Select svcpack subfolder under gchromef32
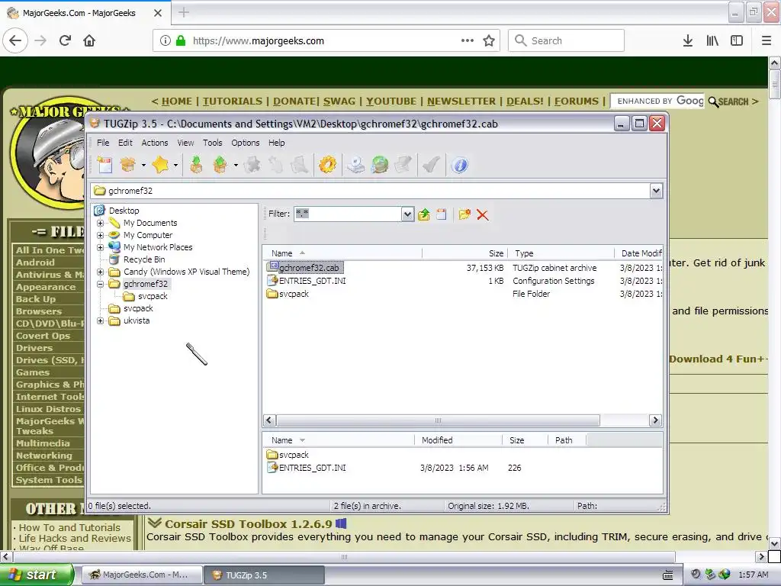Viewport: 781px width, 586px height. pos(153,296)
